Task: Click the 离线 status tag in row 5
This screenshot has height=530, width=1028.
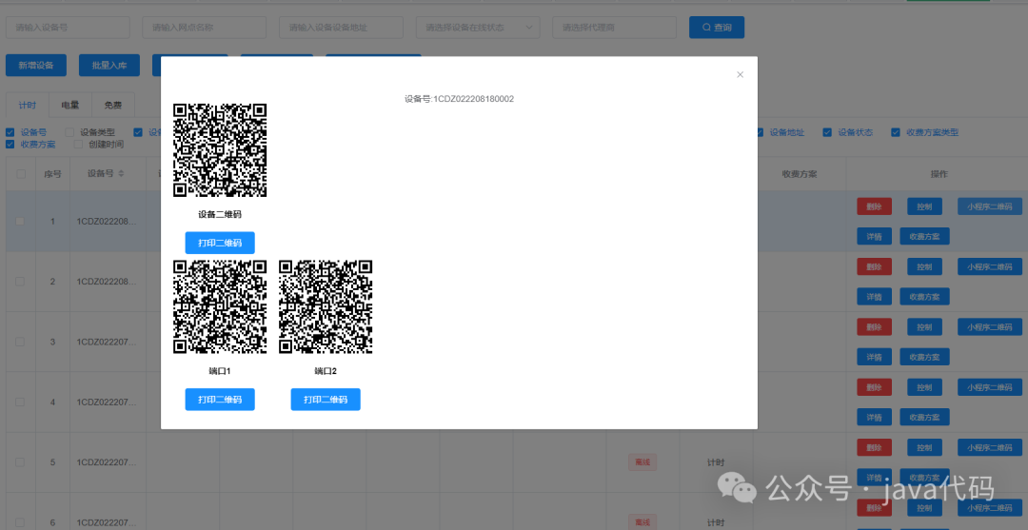Action: coord(642,461)
